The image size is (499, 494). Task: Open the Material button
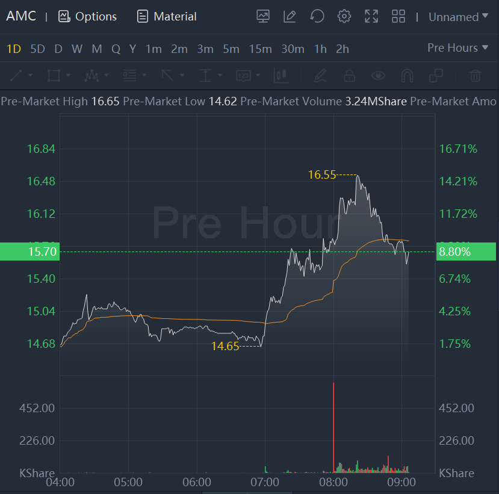tap(167, 16)
